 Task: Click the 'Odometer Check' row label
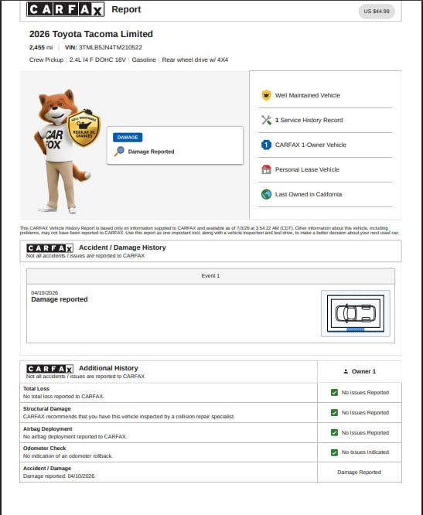tap(45, 448)
